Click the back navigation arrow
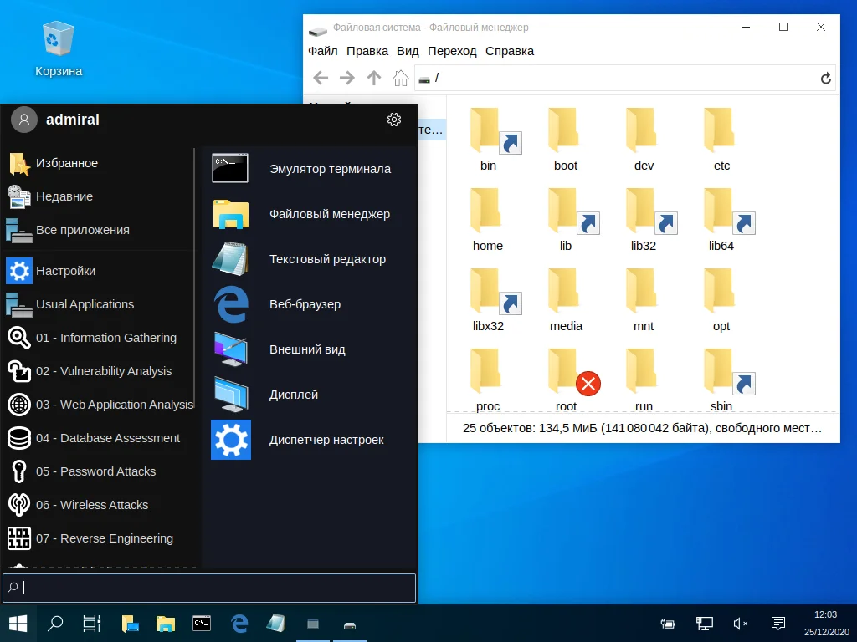This screenshot has height=642, width=857. [321, 78]
